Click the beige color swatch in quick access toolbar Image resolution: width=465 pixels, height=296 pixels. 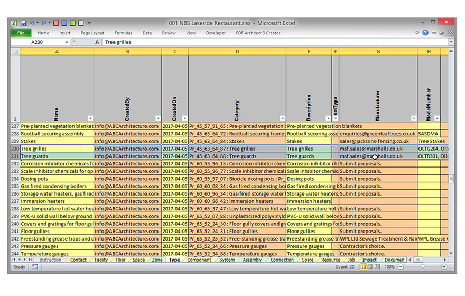pyautogui.click(x=81, y=23)
